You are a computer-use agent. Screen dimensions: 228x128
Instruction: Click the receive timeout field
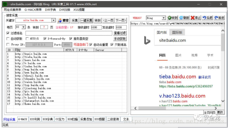[96, 27]
